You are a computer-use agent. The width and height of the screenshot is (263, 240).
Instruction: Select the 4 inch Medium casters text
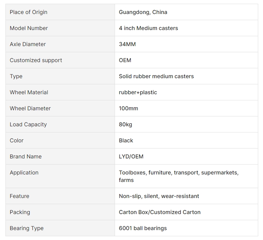pyautogui.click(x=148, y=28)
